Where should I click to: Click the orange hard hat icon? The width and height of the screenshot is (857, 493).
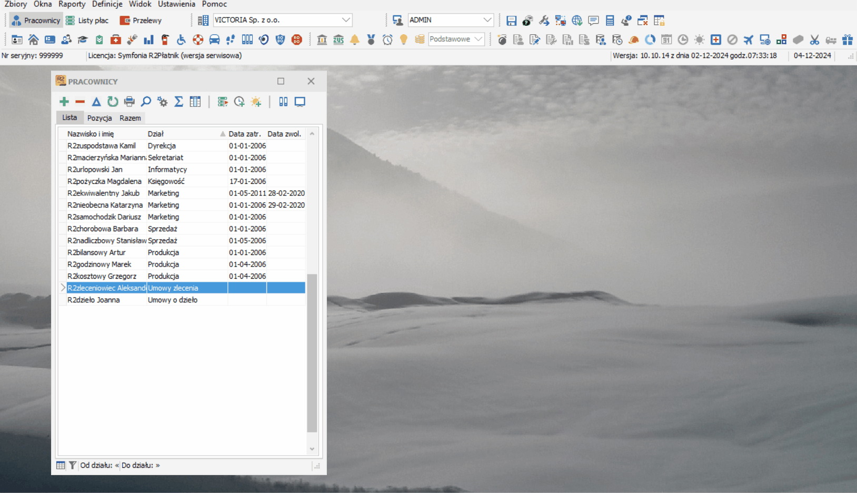[634, 40]
